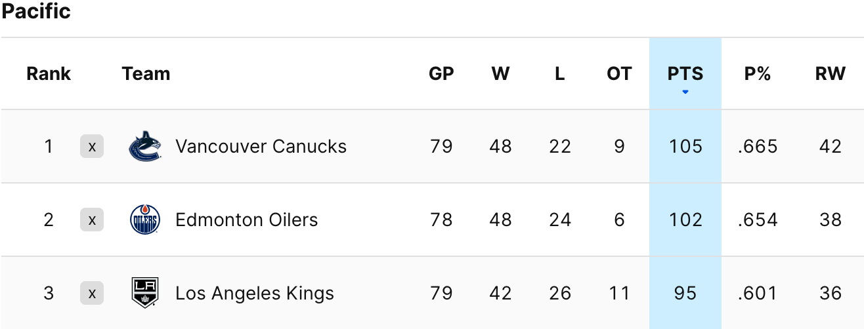Sort by the OT column header

(618, 73)
